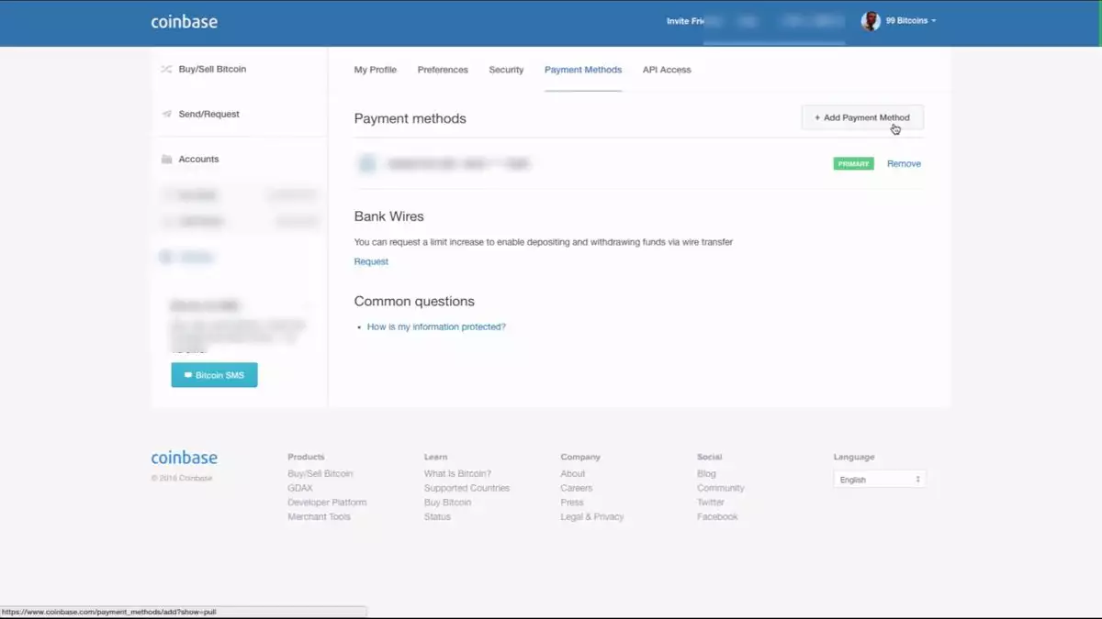This screenshot has height=619, width=1102.
Task: Click the Coinbase logo in header
Action: [185, 21]
